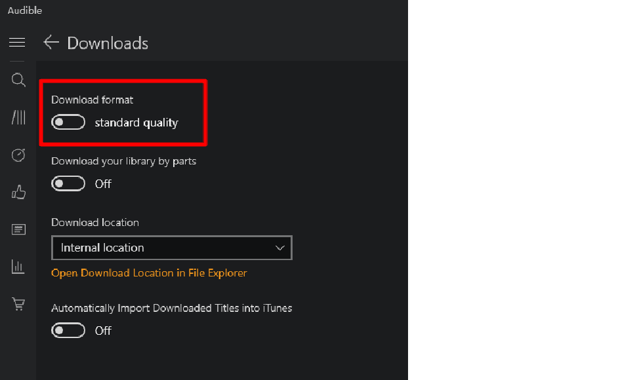Toggle the Download format quality switch
Screen dimensions: 637x380
pyautogui.click(x=68, y=122)
